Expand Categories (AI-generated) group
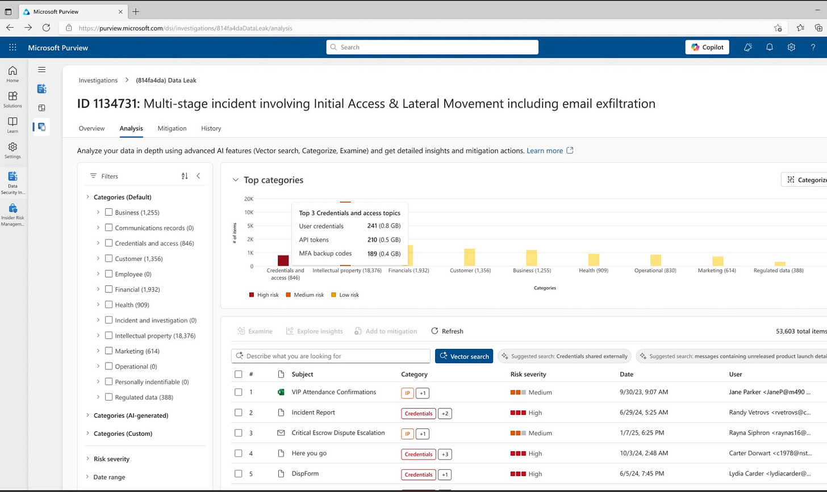 pyautogui.click(x=87, y=415)
